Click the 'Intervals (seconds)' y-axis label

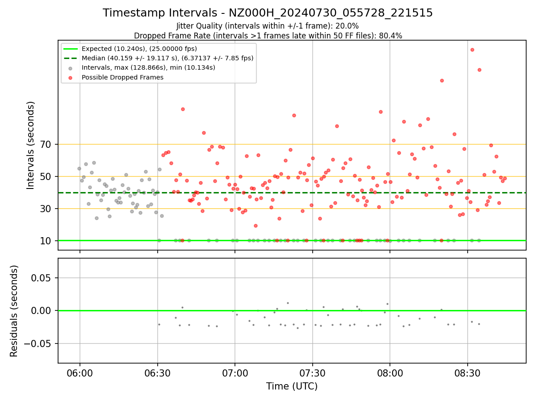(x=30, y=145)
